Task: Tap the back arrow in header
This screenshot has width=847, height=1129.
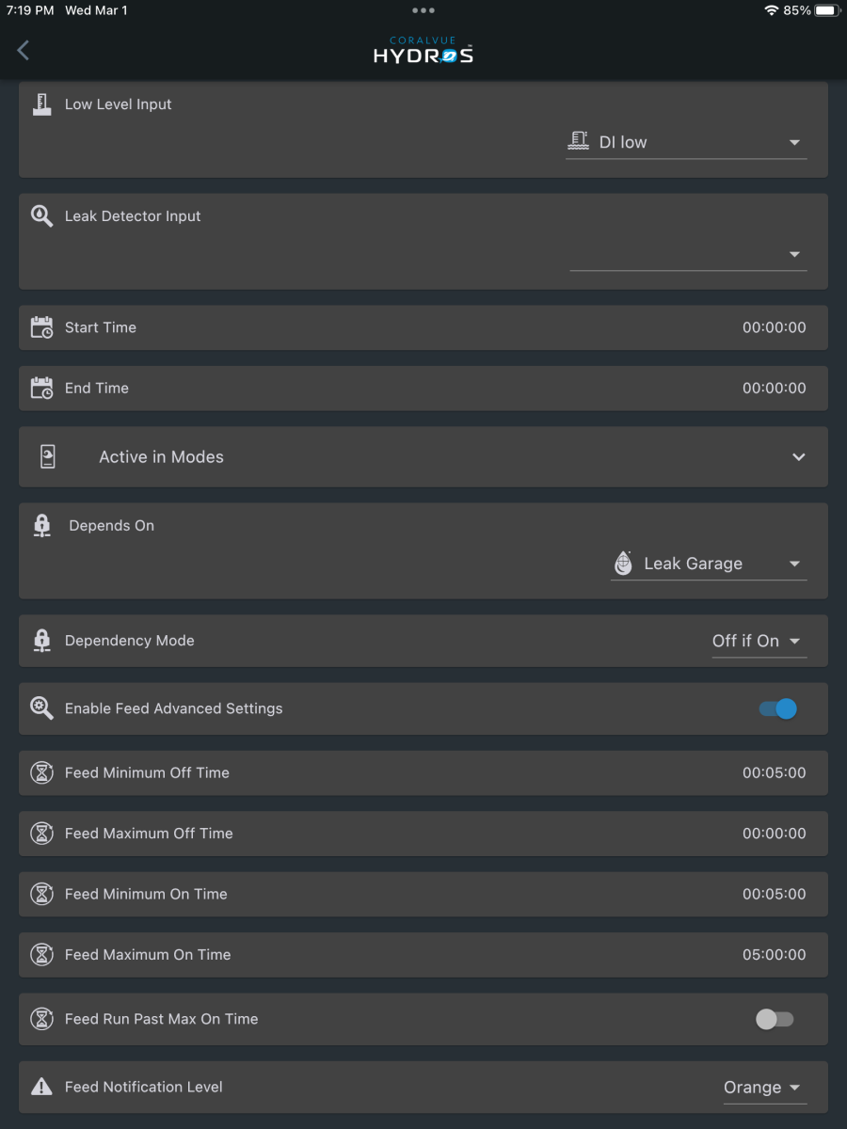Action: point(24,51)
